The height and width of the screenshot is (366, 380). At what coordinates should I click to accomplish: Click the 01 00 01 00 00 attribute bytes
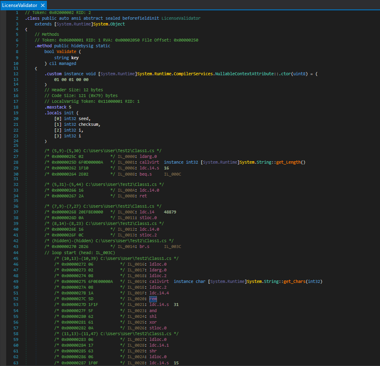71,79
